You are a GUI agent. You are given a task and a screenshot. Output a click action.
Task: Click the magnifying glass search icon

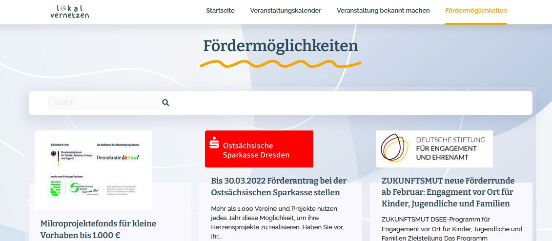[x=166, y=103]
